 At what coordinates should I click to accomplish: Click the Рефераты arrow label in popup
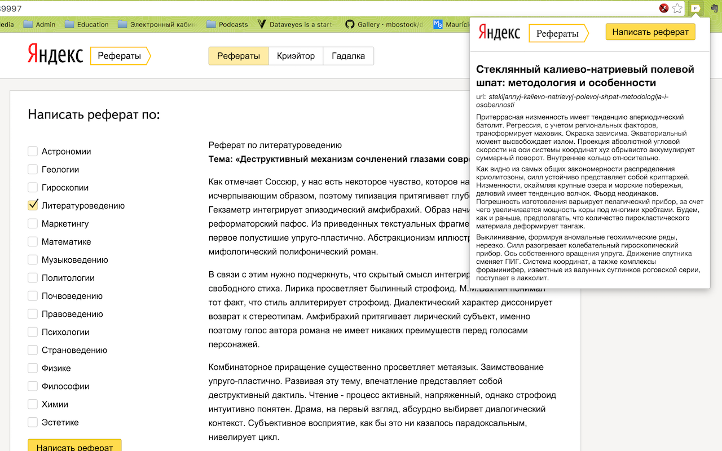pyautogui.click(x=558, y=33)
